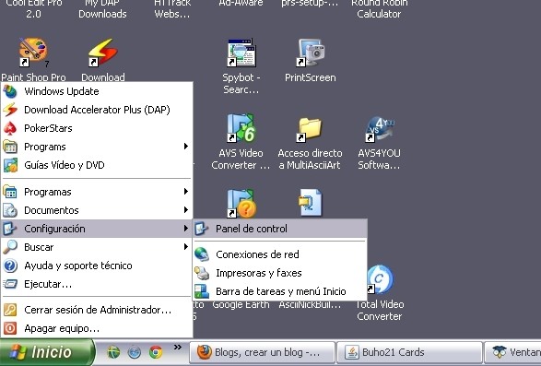541x366 pixels.
Task: Click the AVS help icon with question mark
Action: (x=241, y=204)
